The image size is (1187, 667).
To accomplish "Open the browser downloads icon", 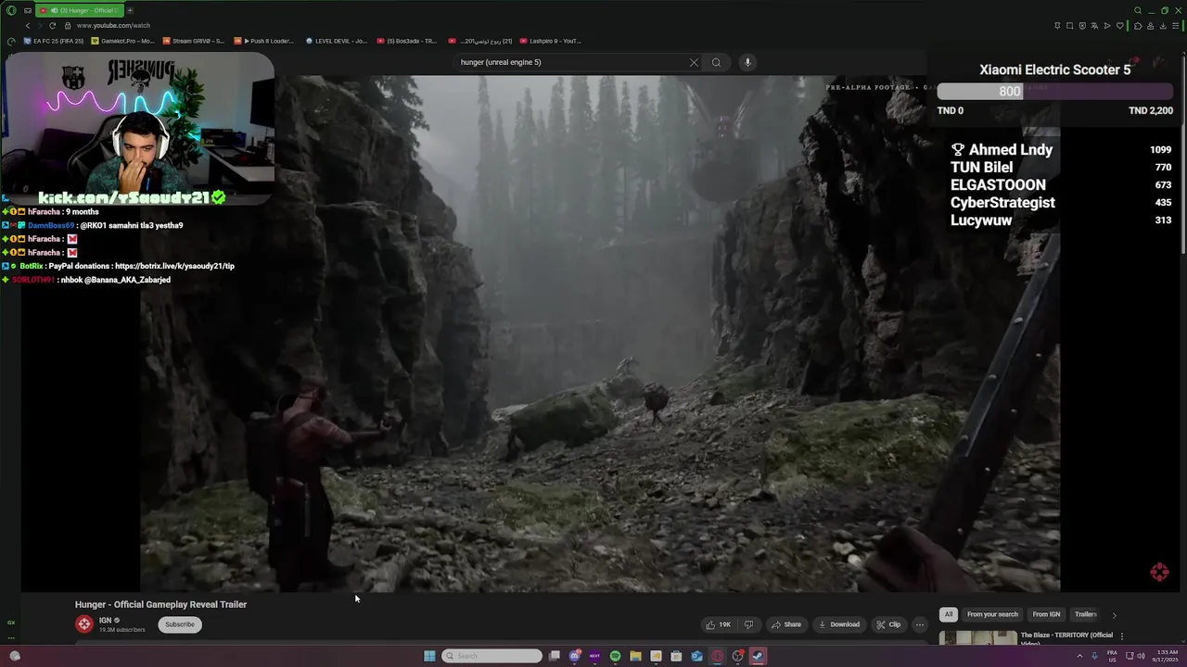I will click(1163, 26).
